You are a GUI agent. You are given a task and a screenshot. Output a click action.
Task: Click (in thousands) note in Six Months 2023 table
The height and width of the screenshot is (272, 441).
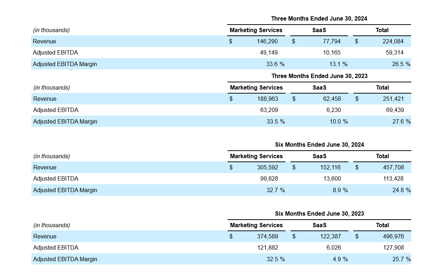[x=52, y=225]
